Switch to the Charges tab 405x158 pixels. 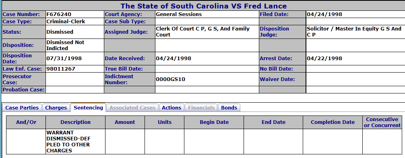coord(56,107)
